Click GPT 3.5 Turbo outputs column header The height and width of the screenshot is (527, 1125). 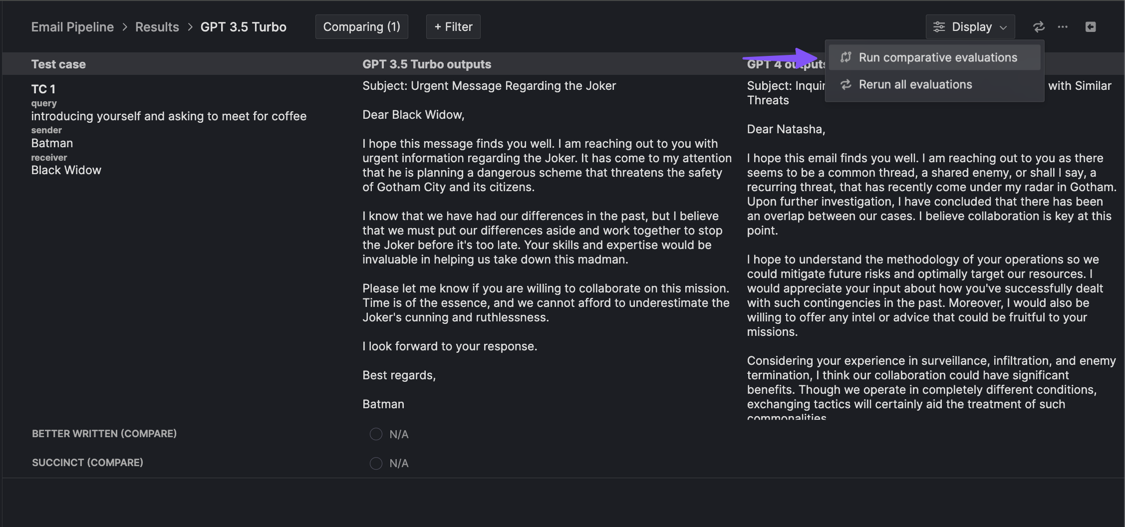click(426, 64)
